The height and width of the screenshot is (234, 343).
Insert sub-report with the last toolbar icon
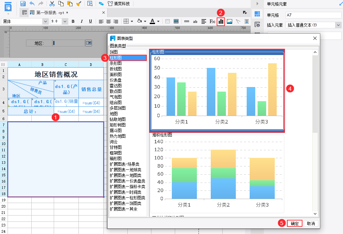click(x=247, y=21)
